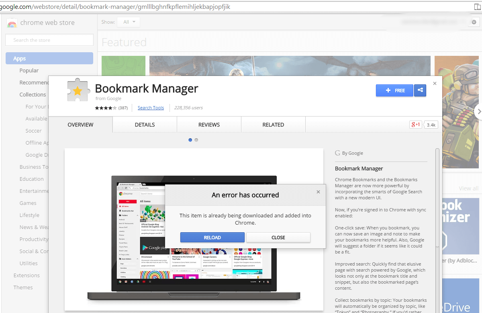Click the Google +1 button
The width and height of the screenshot is (482, 313).
pos(416,125)
